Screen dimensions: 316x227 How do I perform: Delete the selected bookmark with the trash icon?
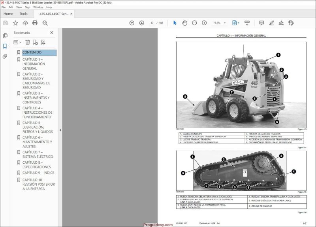coord(28,42)
